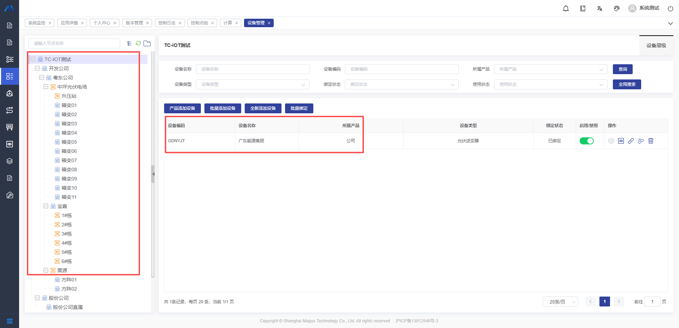Click the folder icon above tree
The height and width of the screenshot is (328, 679).
tap(147, 43)
